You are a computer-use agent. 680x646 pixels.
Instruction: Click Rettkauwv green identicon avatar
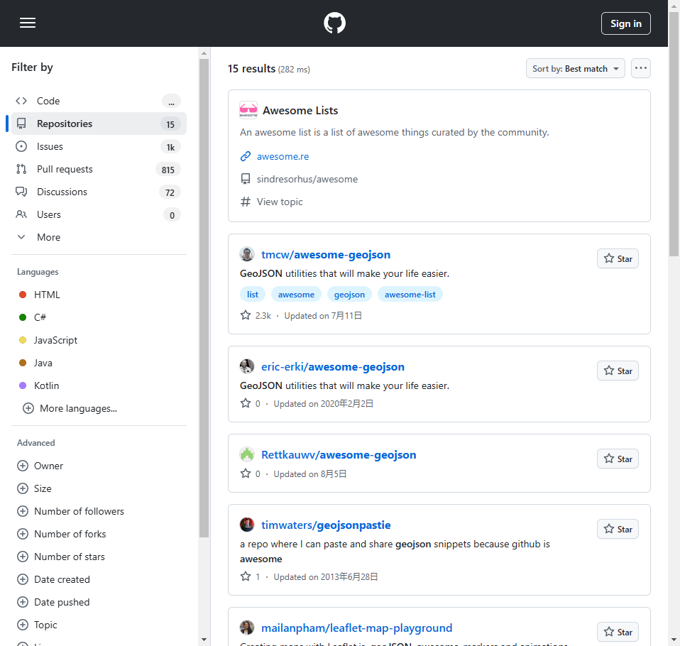(247, 454)
